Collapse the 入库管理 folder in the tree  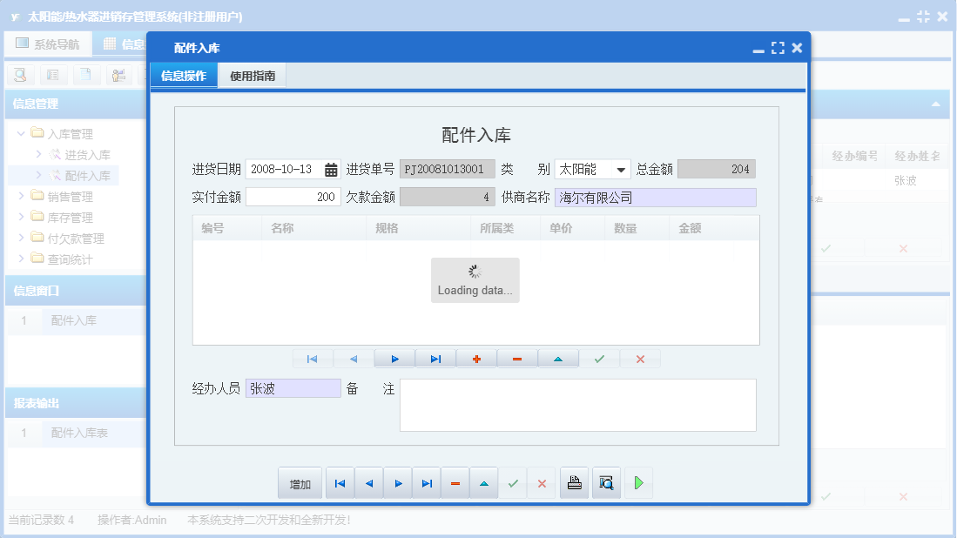coord(20,133)
